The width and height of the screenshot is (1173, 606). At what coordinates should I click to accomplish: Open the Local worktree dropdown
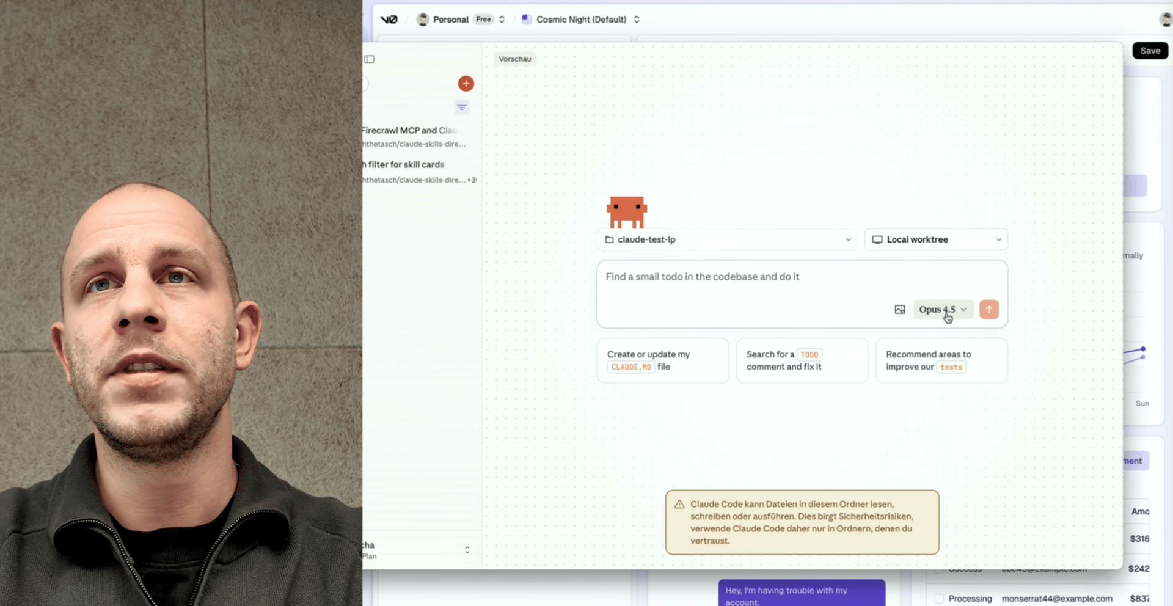click(x=936, y=239)
